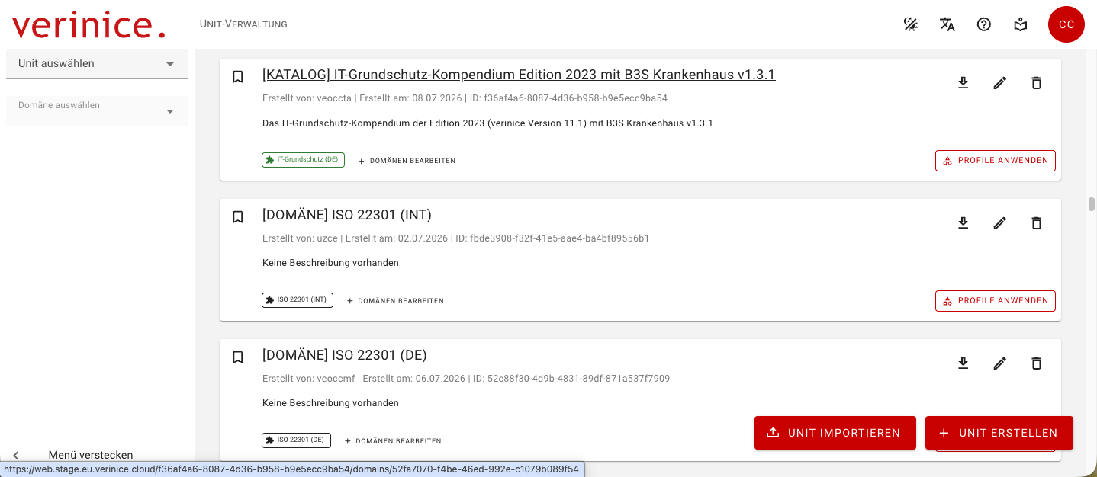Screen dimensions: 1097x477
Task: Click the IT-Grundschutz (DE) domain chip
Action: click(303, 160)
